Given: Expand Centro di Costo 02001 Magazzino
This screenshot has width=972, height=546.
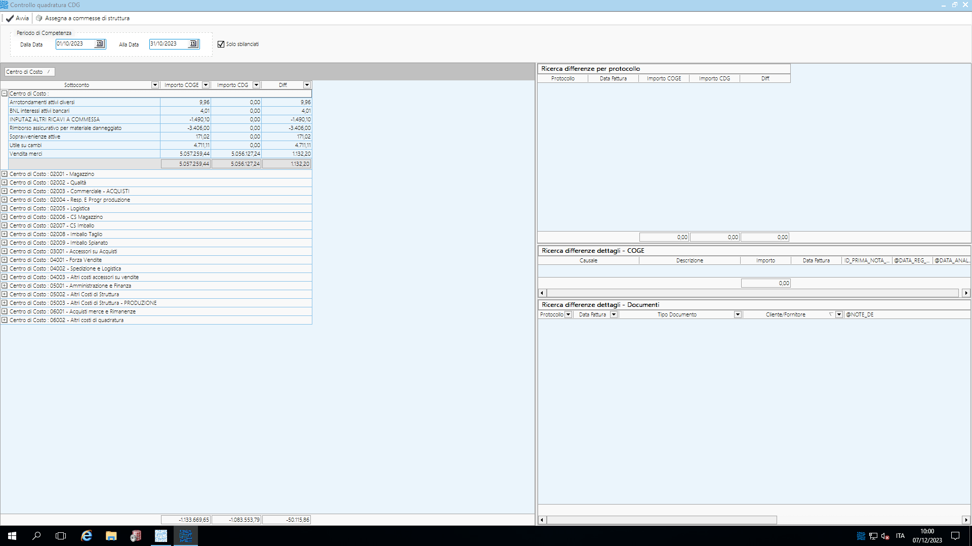Looking at the screenshot, I should 4,174.
